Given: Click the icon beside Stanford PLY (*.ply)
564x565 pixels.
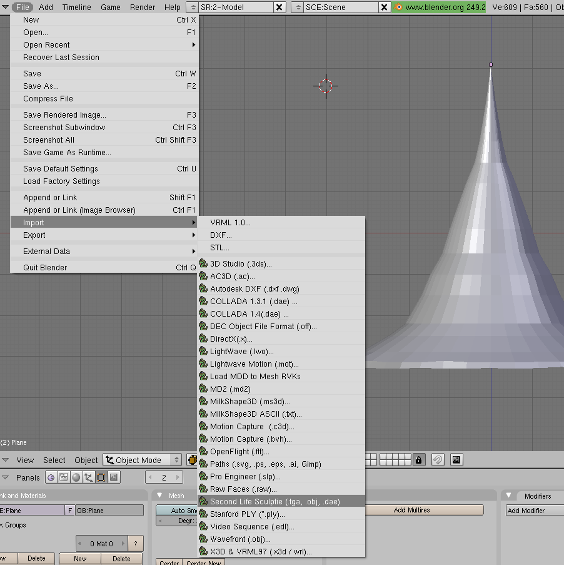Looking at the screenshot, I should (203, 514).
